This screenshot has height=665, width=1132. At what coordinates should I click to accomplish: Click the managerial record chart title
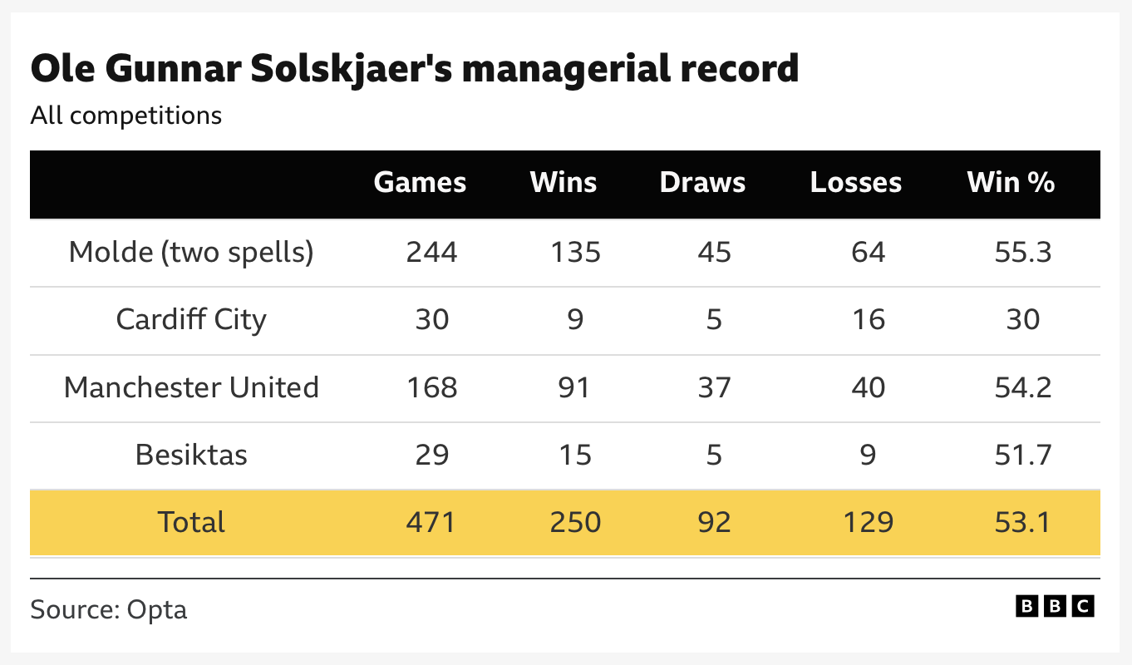coord(414,69)
